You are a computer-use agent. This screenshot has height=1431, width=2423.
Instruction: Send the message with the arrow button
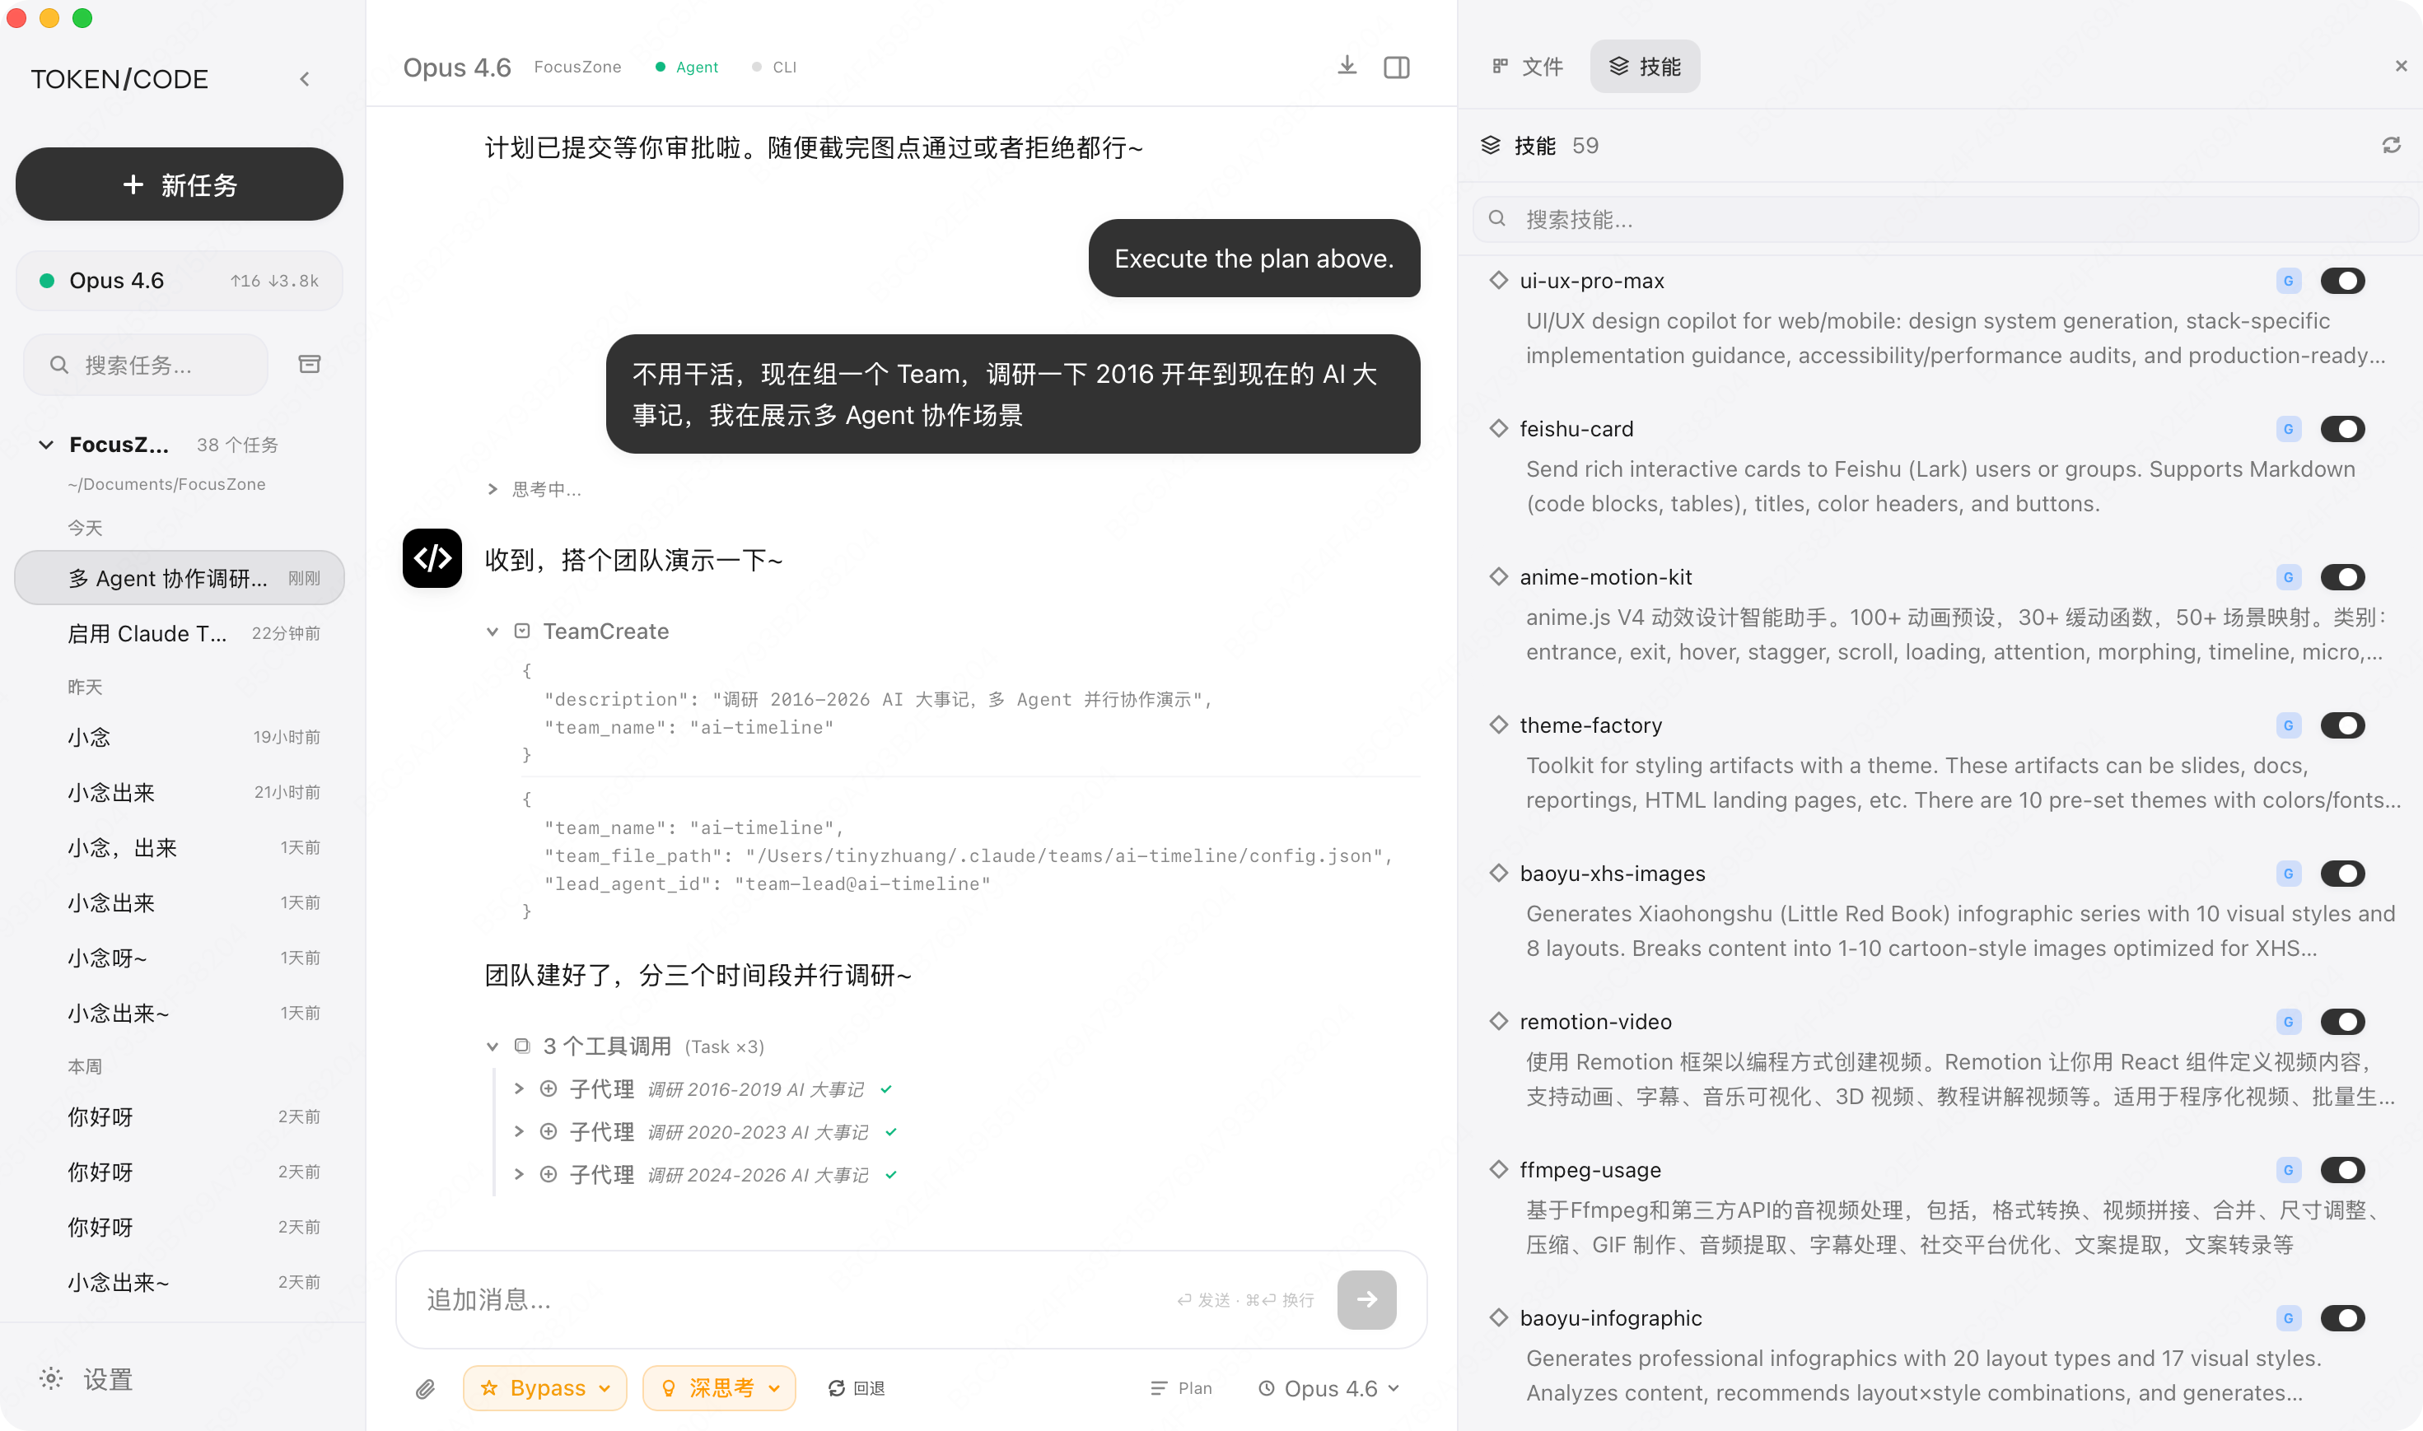(1366, 1299)
